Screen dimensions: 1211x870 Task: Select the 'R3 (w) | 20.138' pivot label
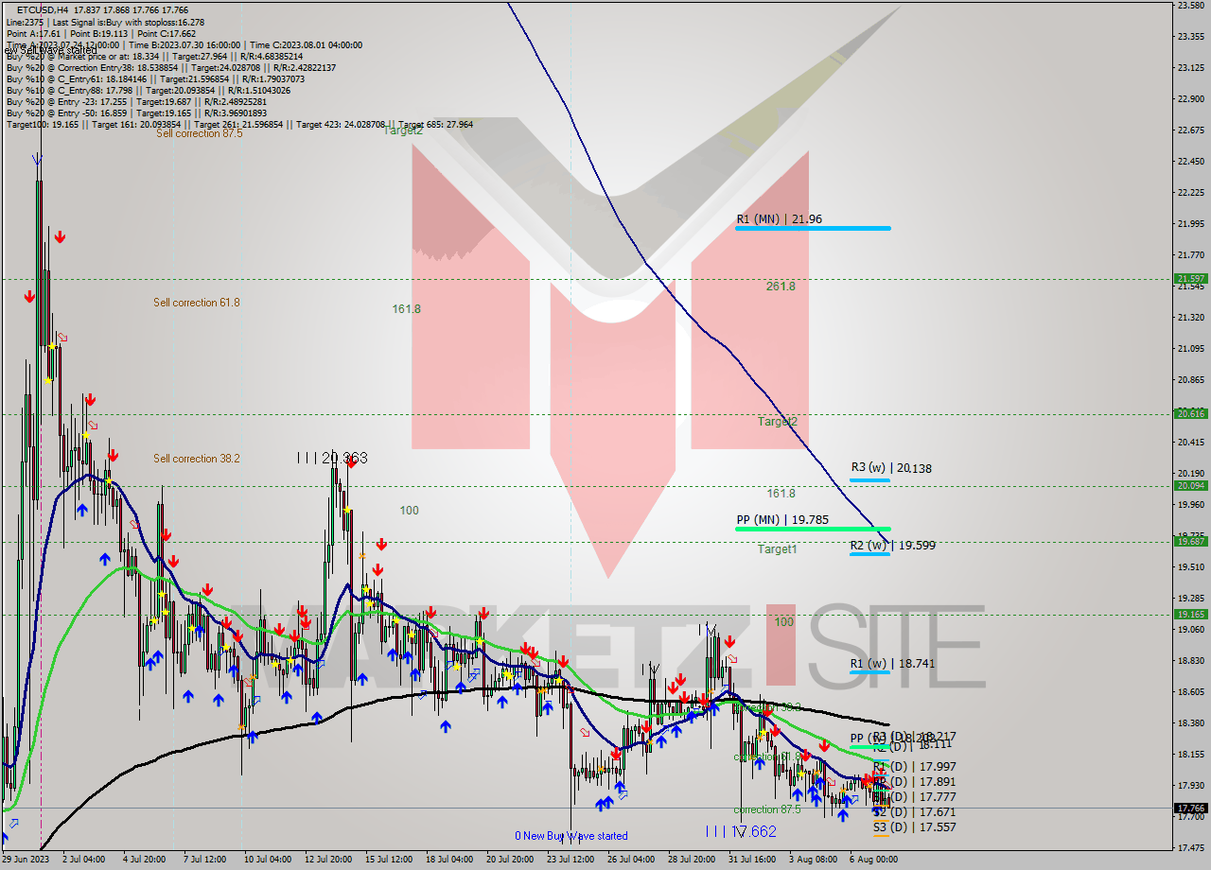pyautogui.click(x=892, y=467)
